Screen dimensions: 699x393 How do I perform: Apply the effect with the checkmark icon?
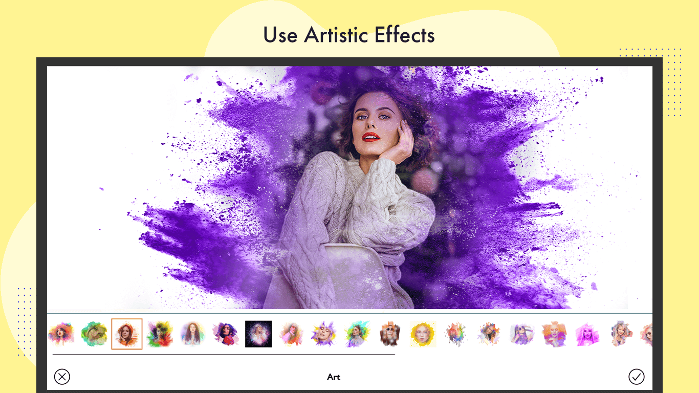point(637,377)
